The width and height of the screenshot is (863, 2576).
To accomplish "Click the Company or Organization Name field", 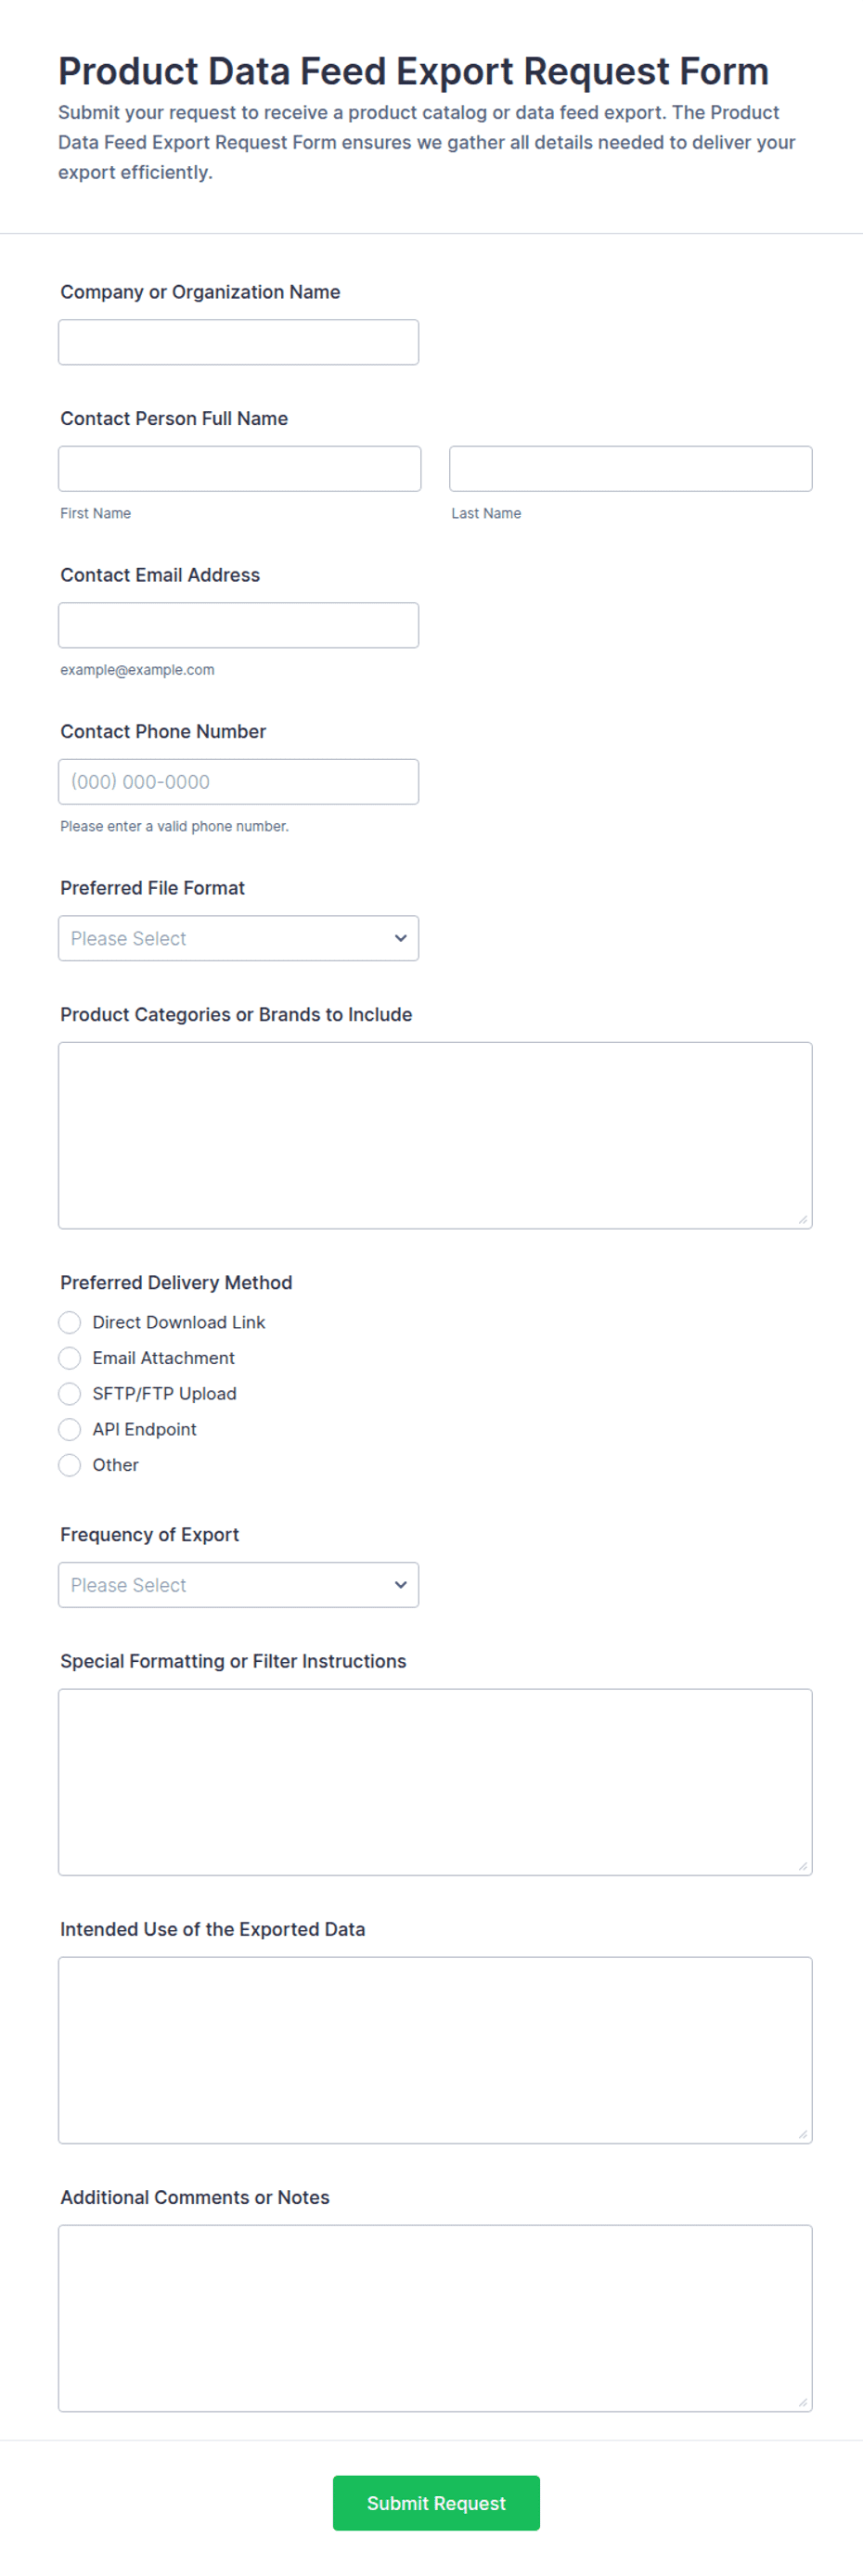I will click(x=238, y=342).
